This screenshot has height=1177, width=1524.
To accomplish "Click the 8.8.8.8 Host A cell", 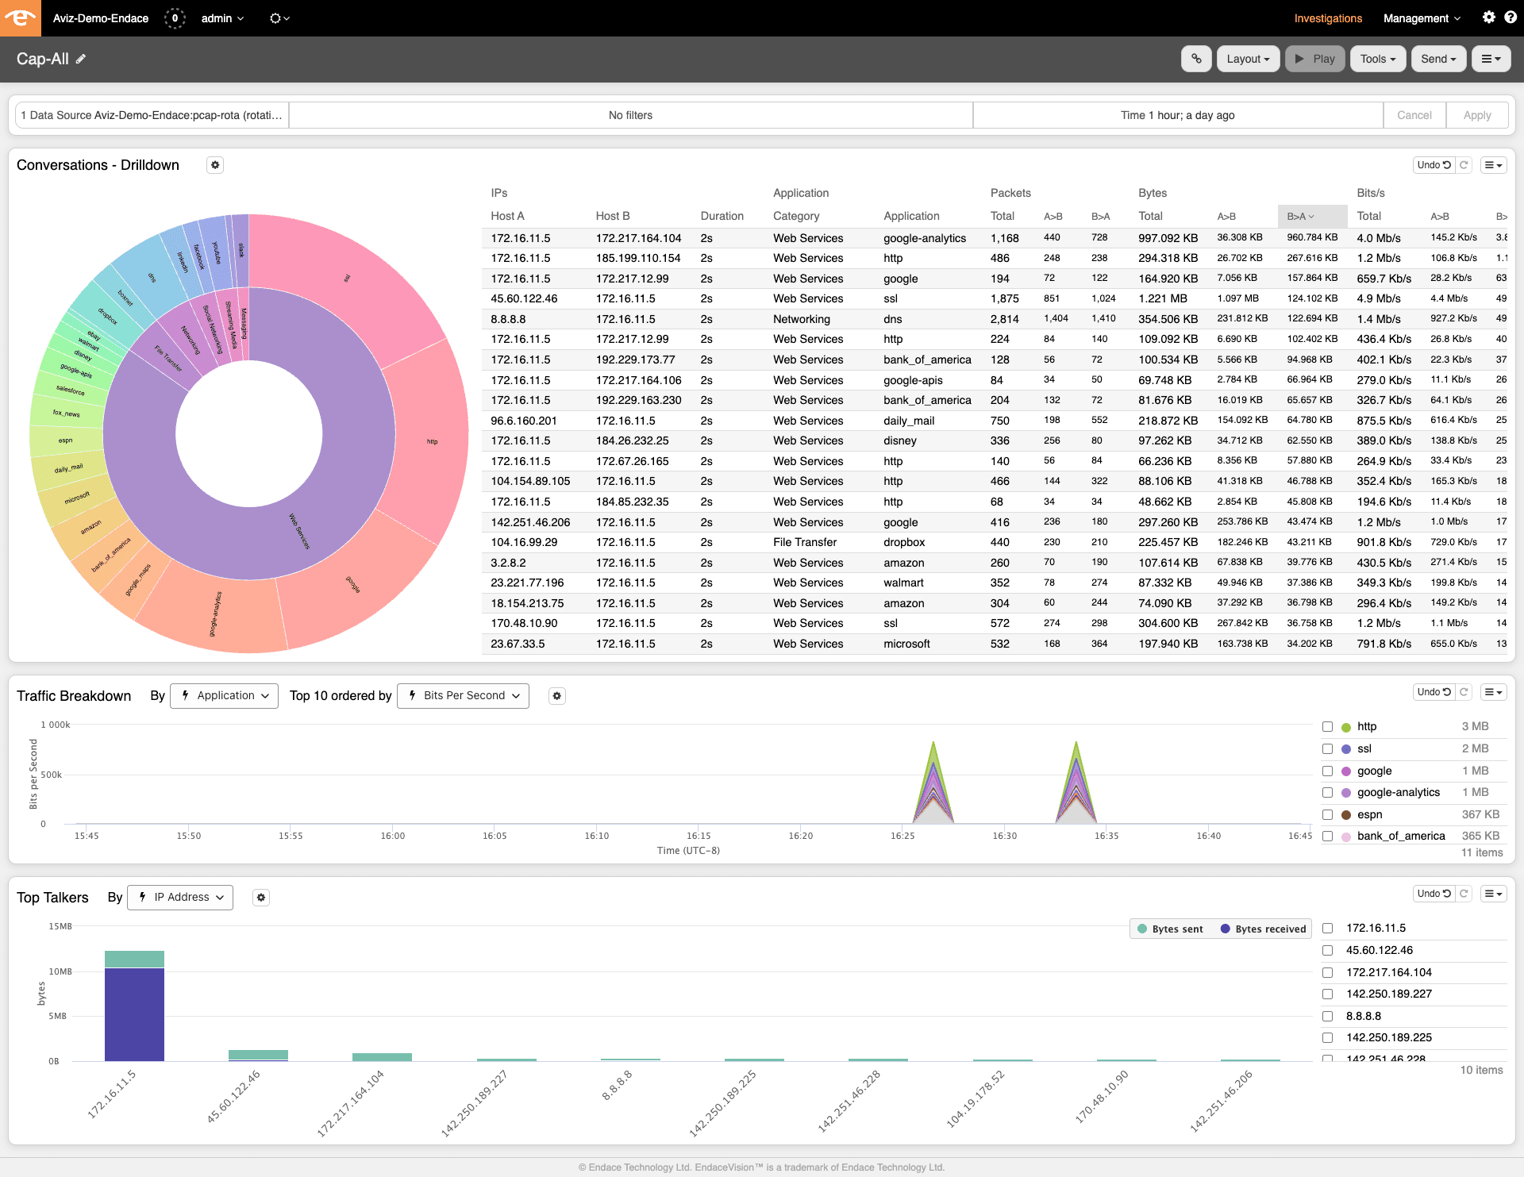I will pos(508,319).
